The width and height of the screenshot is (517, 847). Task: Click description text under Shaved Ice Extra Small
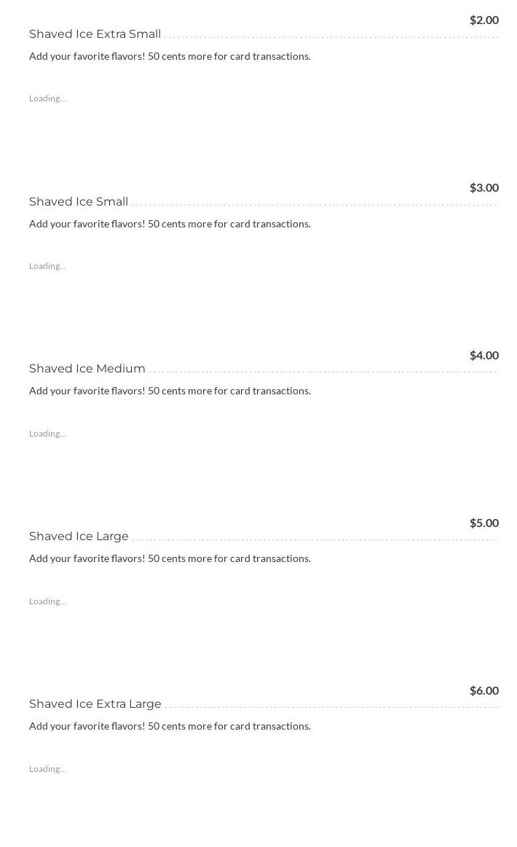(170, 56)
